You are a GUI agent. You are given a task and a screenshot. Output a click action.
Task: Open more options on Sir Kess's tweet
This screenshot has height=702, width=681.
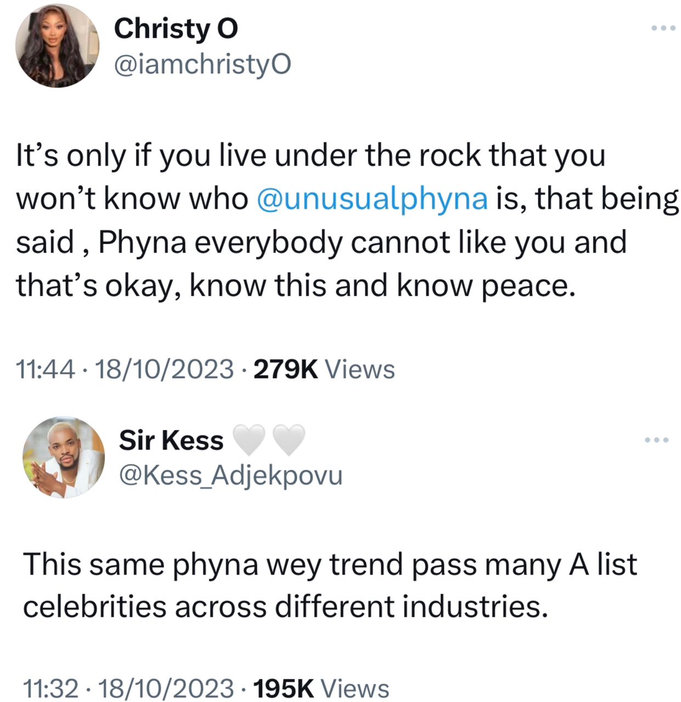657,439
